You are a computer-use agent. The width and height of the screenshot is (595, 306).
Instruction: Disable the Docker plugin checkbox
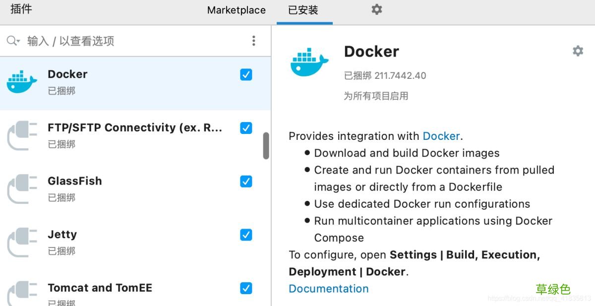(x=246, y=74)
